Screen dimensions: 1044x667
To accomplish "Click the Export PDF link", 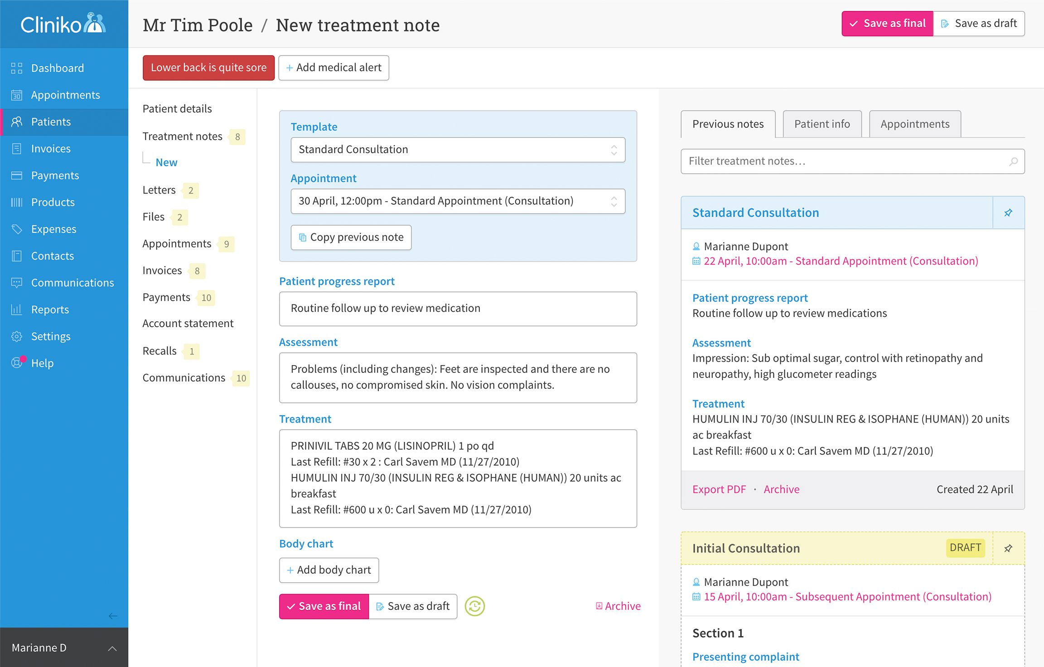I will (x=719, y=489).
